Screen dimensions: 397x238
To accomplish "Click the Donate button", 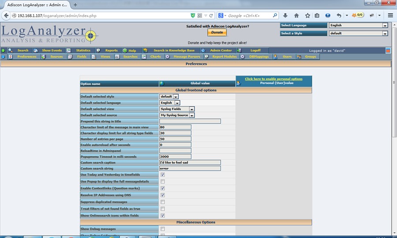I will 217,33.
